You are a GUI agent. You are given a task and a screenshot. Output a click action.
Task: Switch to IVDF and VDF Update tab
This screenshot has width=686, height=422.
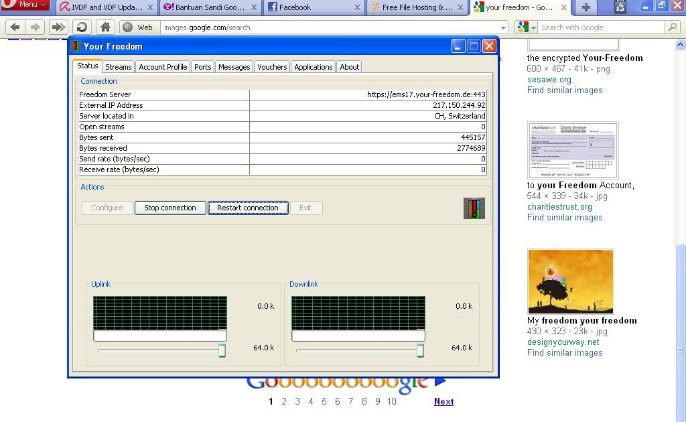(x=107, y=7)
